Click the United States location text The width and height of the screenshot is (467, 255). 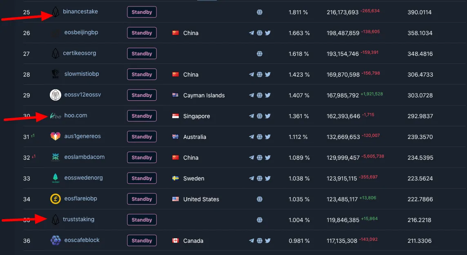point(201,199)
